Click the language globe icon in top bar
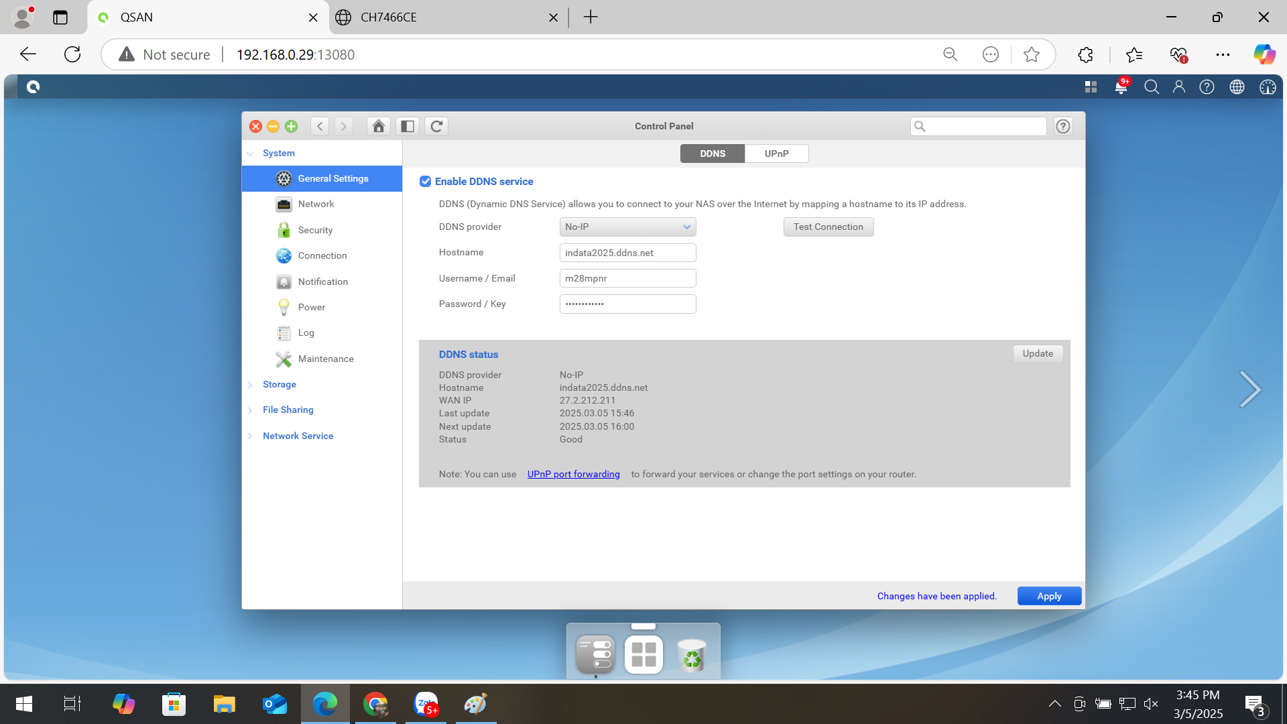This screenshot has height=724, width=1287. click(x=1237, y=86)
